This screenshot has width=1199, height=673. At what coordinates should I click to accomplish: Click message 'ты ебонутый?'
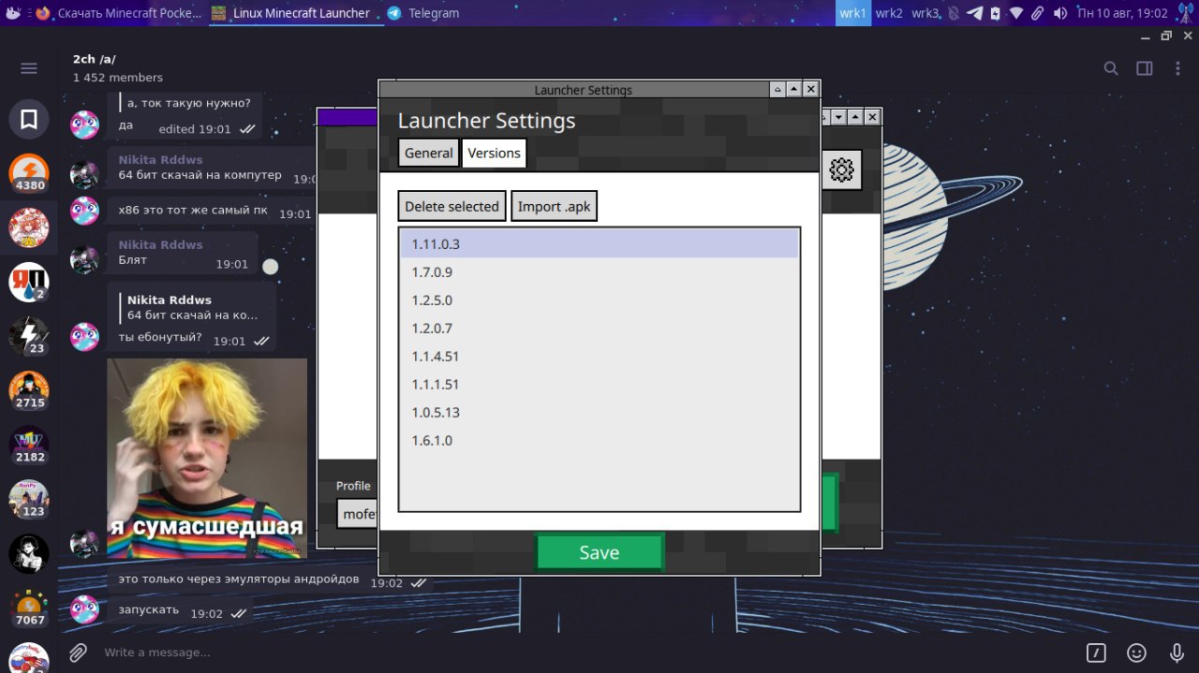click(160, 337)
